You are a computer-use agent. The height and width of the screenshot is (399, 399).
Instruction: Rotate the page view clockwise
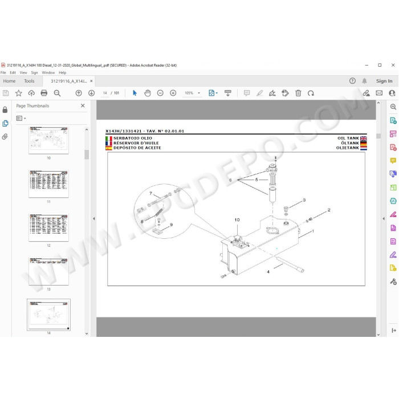pyautogui.click(x=311, y=93)
